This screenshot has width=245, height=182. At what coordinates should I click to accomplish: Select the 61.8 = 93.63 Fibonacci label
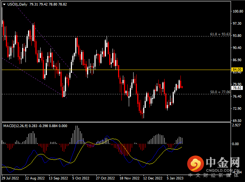[220, 34]
